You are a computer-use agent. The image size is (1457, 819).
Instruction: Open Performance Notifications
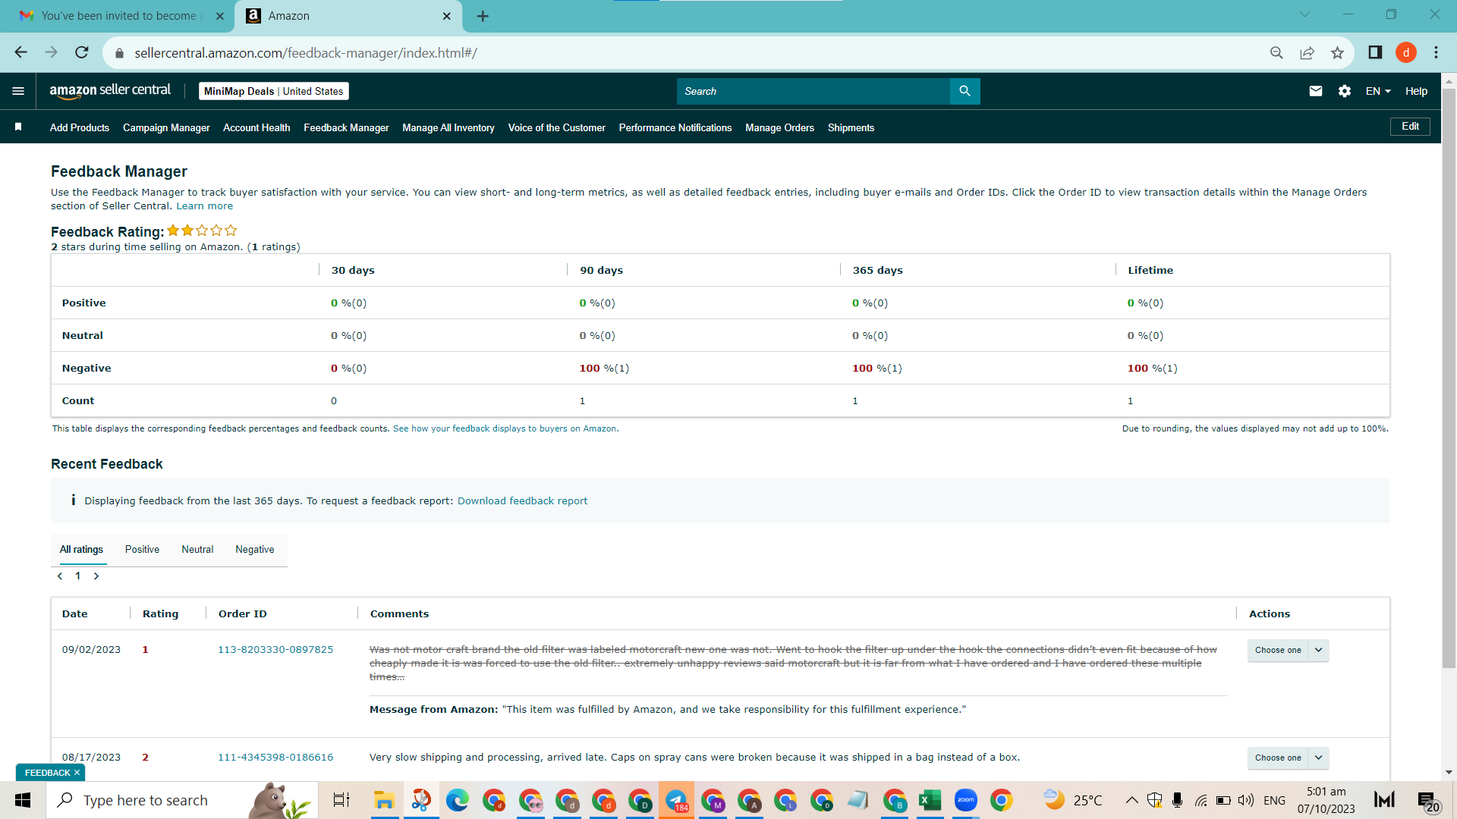pos(675,127)
